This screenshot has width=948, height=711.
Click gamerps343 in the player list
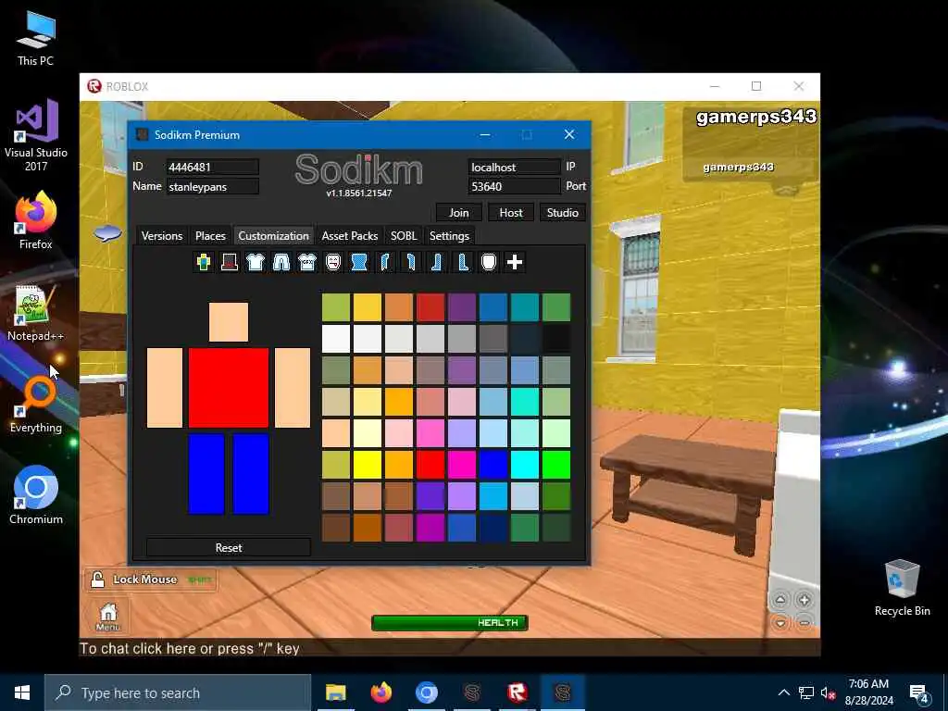738,167
